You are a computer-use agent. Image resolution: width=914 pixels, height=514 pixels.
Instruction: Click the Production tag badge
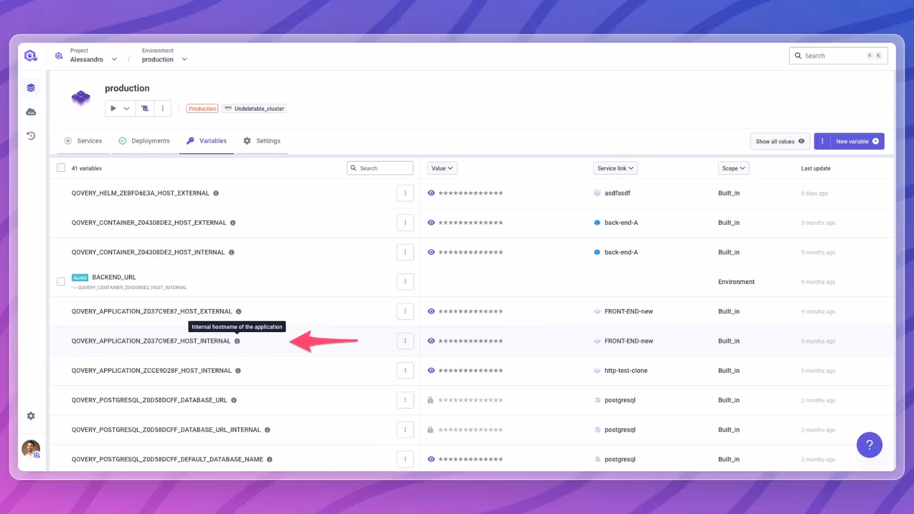pyautogui.click(x=202, y=108)
